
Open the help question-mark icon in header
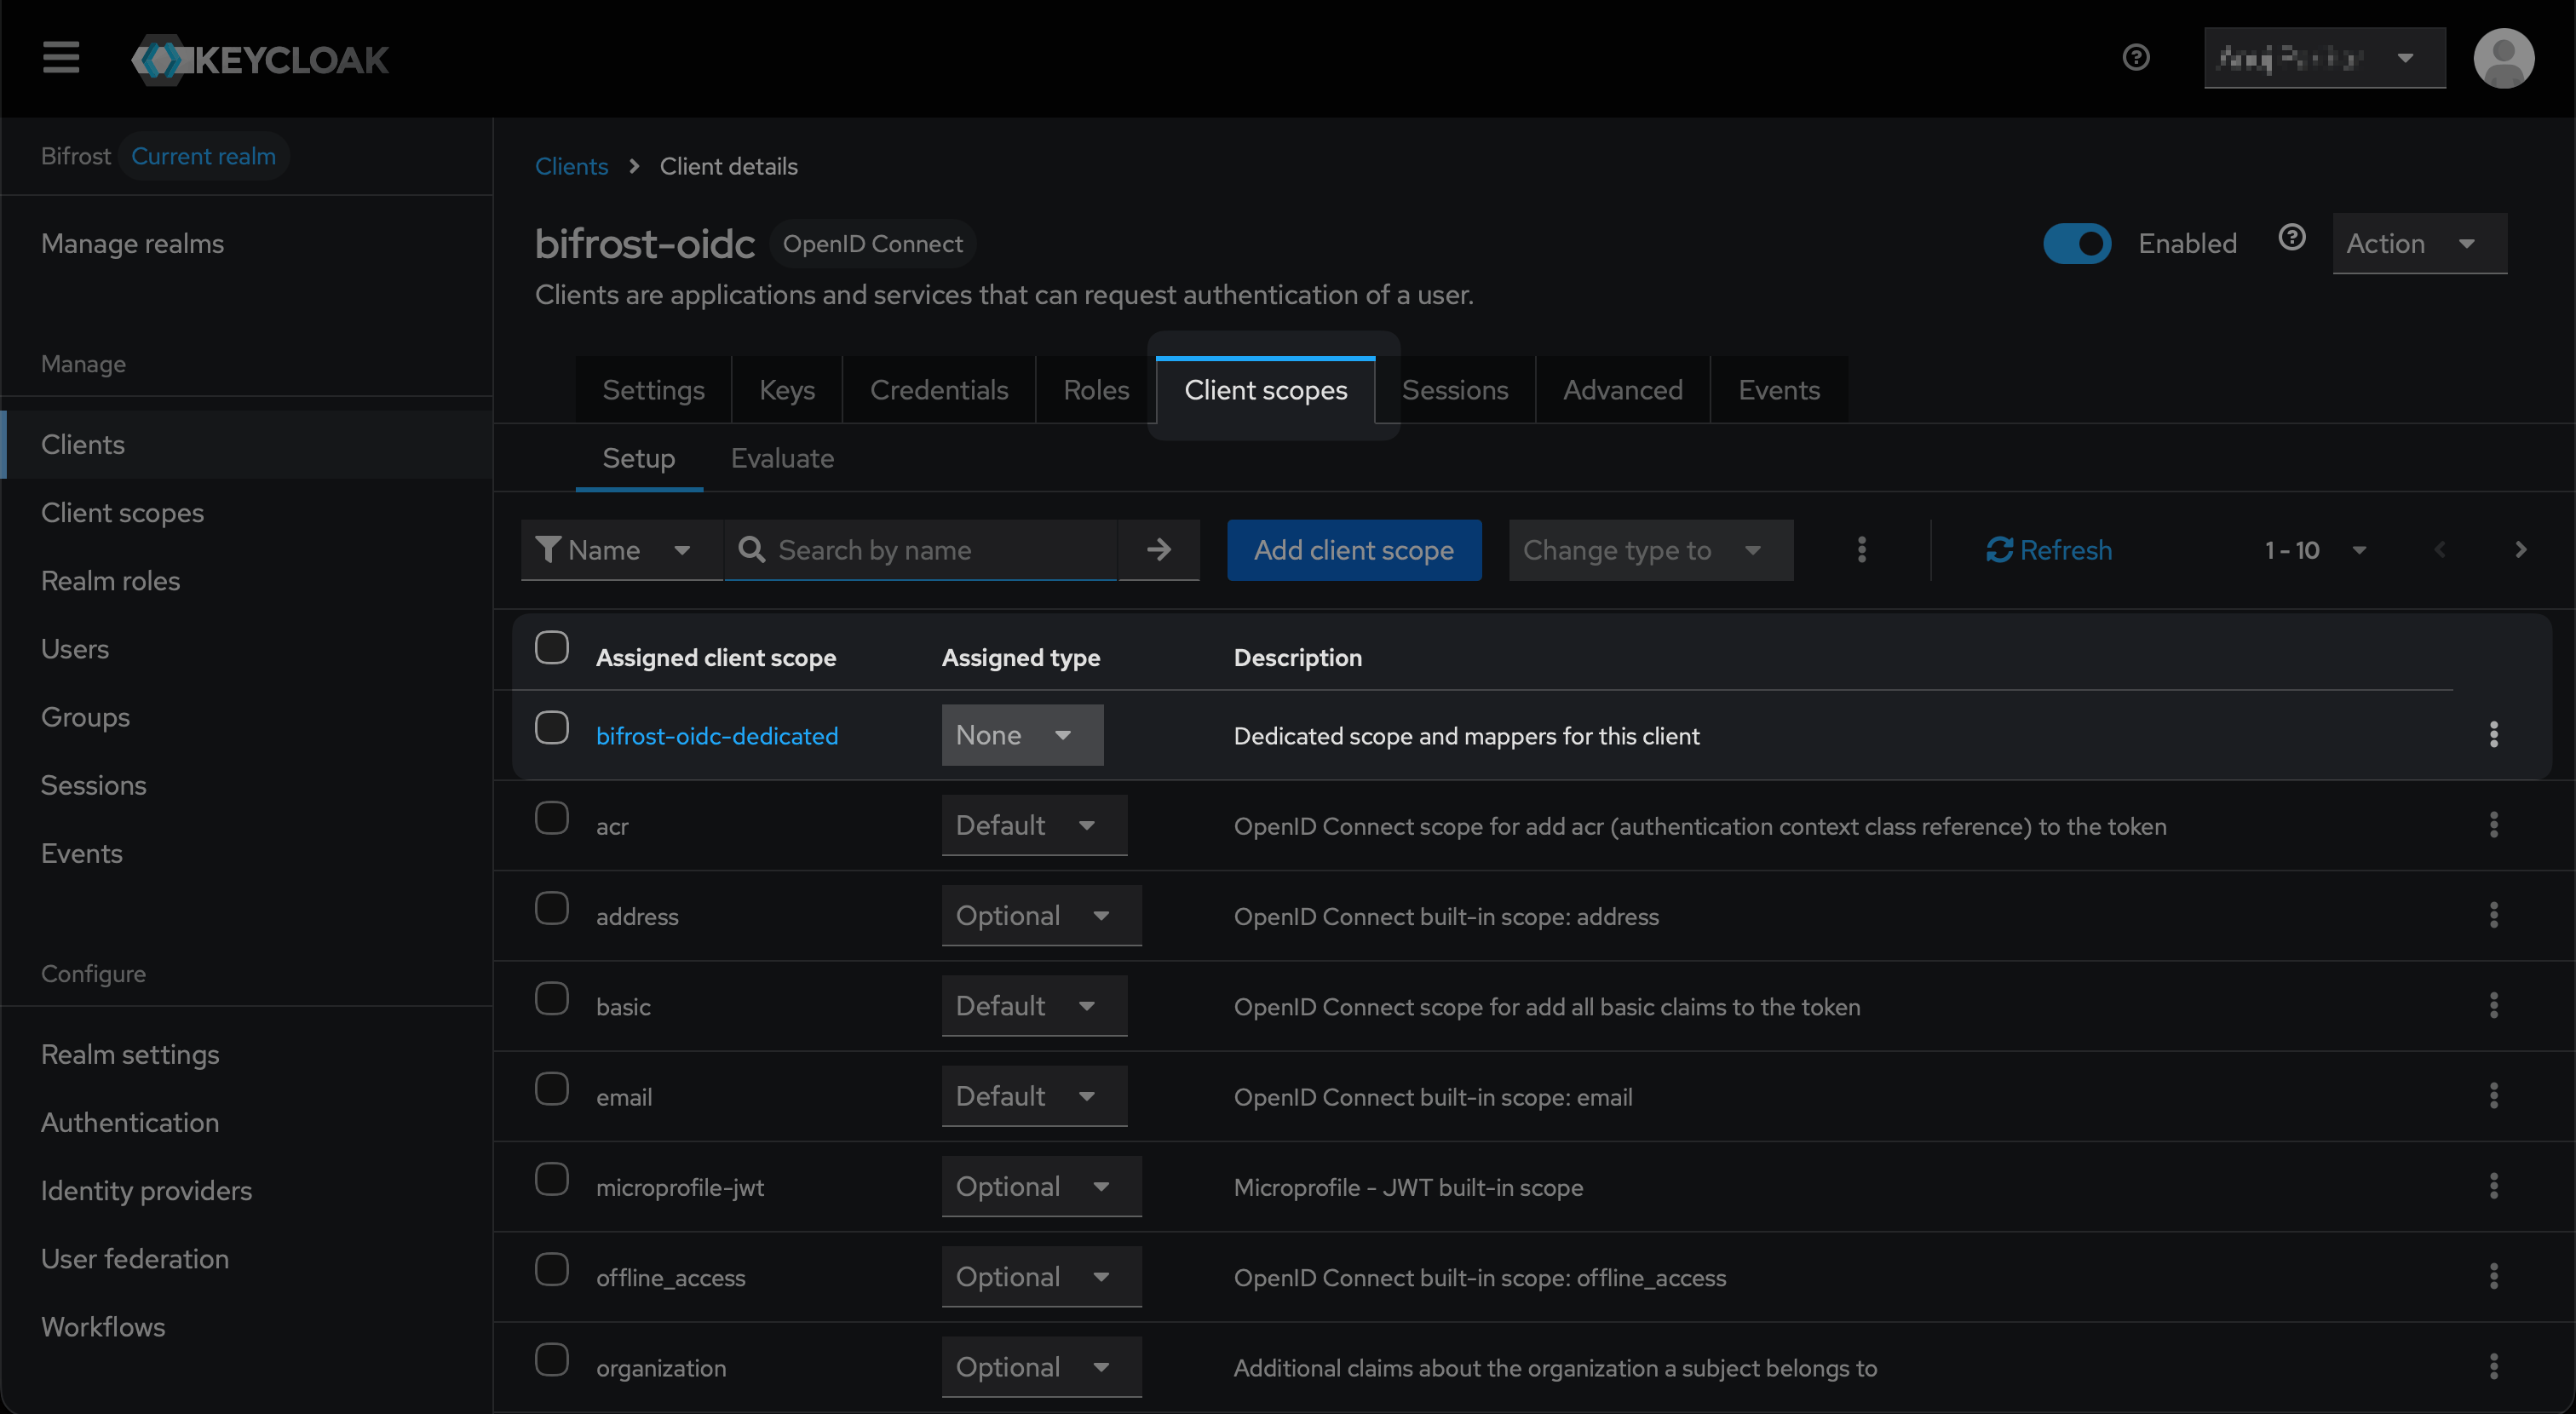point(2135,58)
